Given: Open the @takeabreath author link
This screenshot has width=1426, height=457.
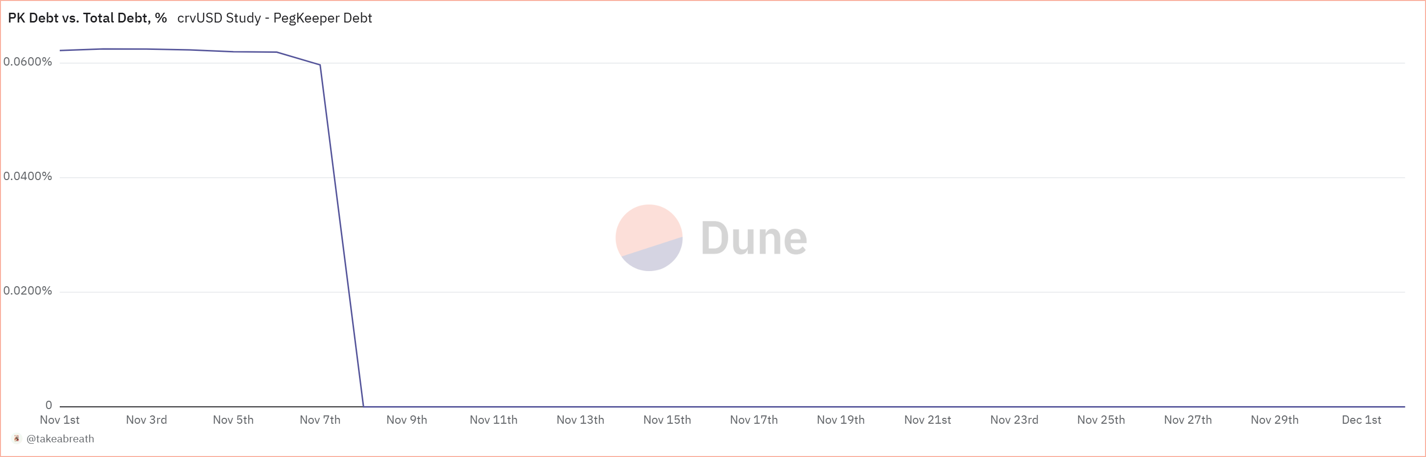Looking at the screenshot, I should coord(60,439).
